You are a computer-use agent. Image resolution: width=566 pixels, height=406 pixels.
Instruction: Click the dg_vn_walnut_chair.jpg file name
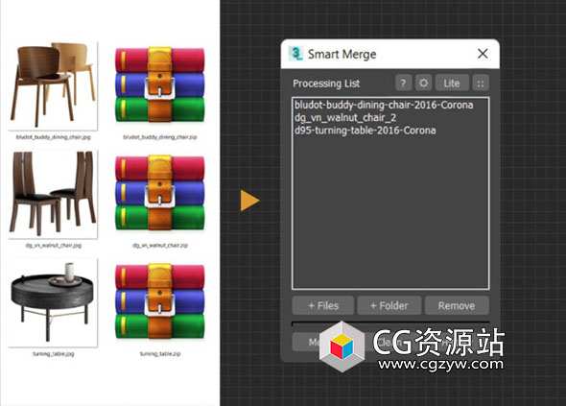pos(53,246)
